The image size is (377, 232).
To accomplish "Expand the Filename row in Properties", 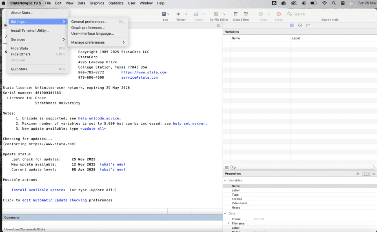I will click(x=228, y=223).
